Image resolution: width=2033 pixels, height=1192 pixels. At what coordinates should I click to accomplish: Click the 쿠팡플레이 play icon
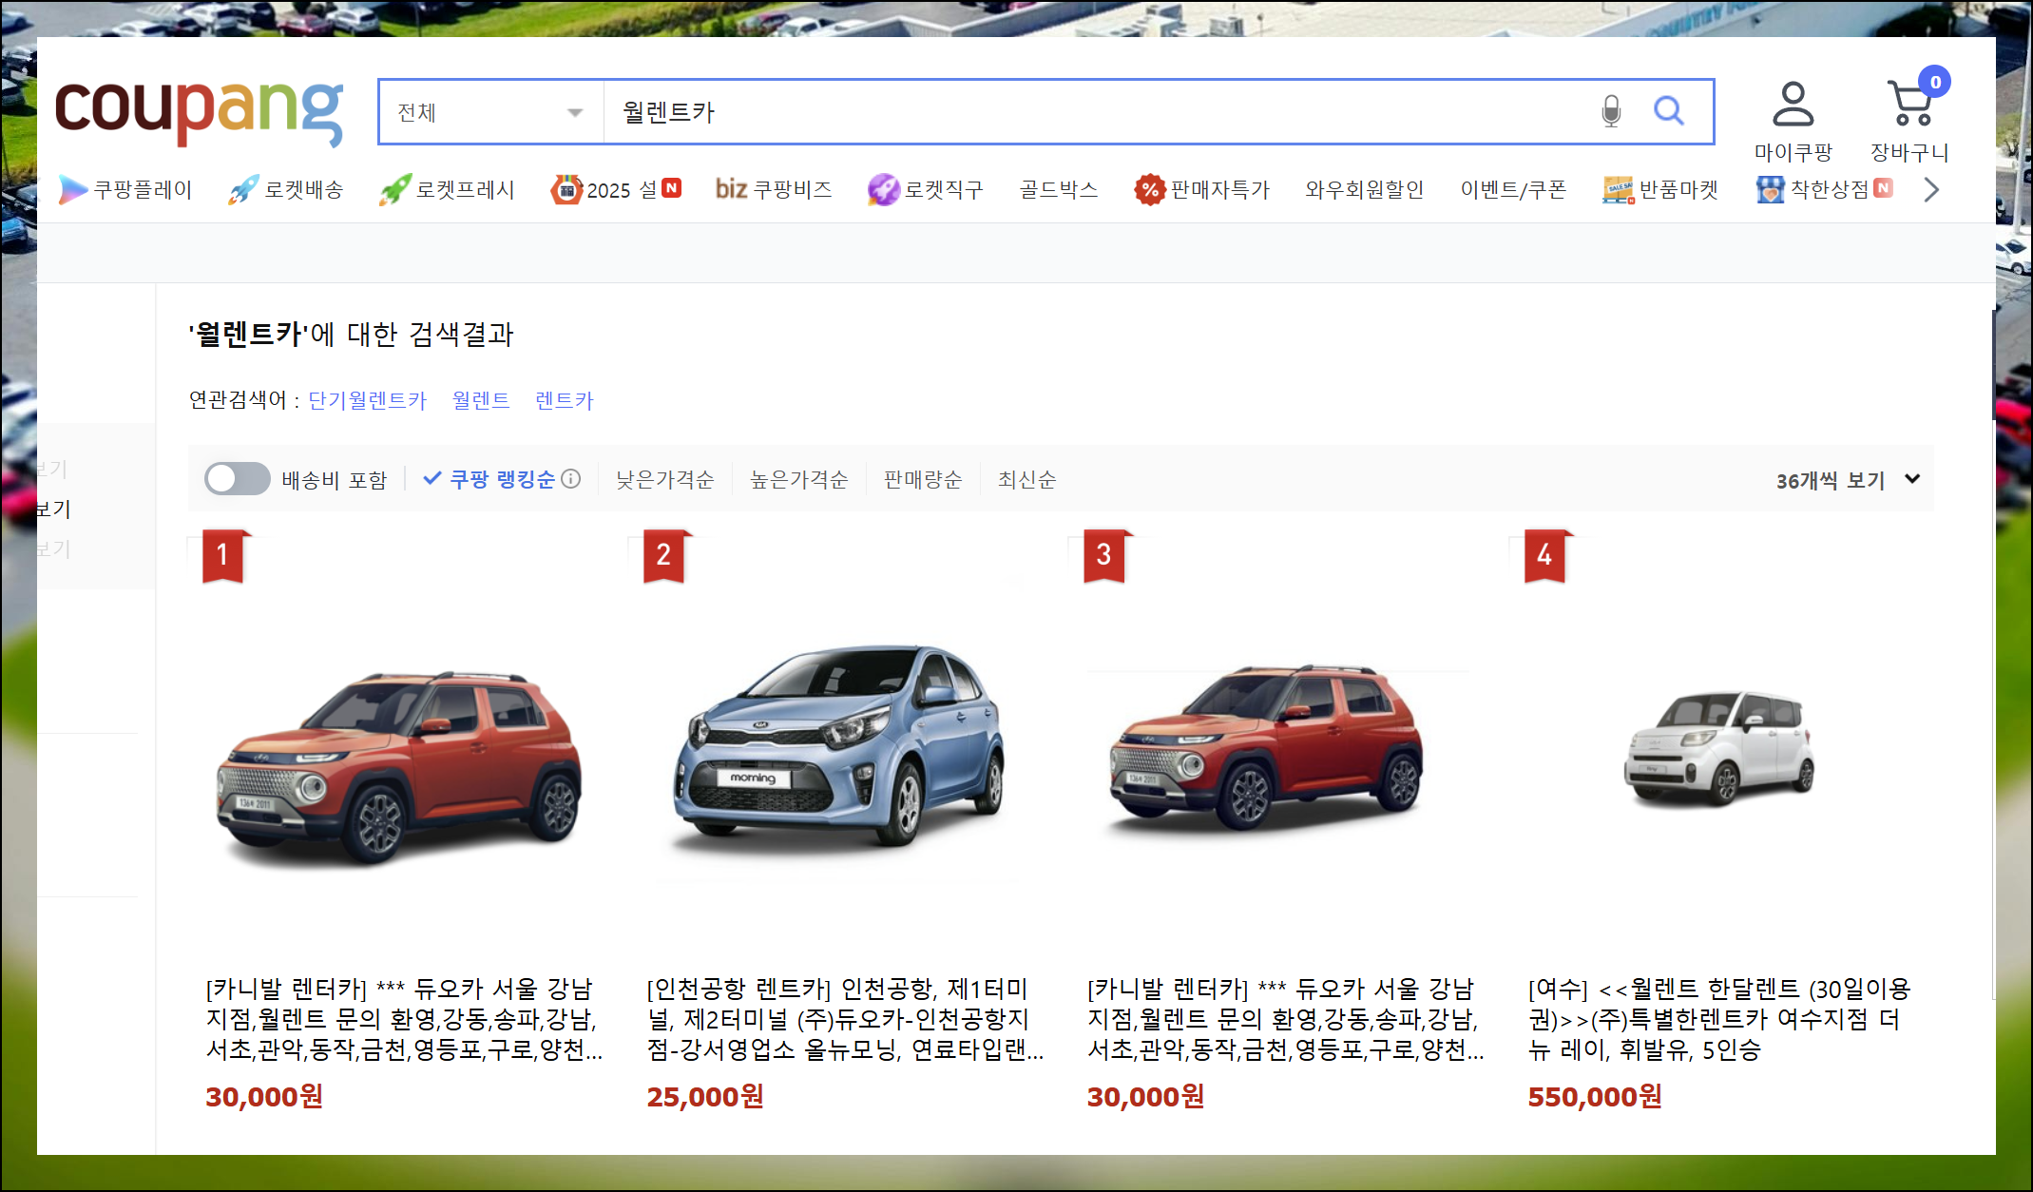pyautogui.click(x=72, y=190)
